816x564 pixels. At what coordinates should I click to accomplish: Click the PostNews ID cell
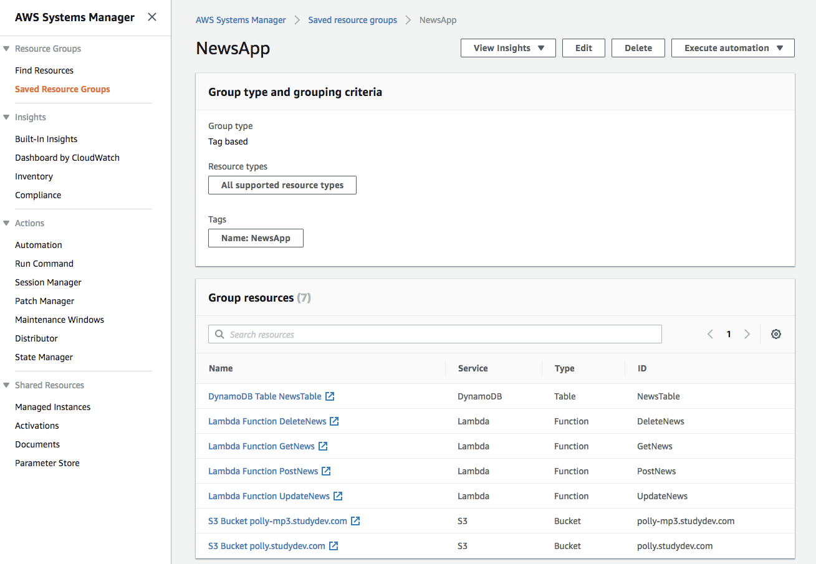(x=656, y=471)
